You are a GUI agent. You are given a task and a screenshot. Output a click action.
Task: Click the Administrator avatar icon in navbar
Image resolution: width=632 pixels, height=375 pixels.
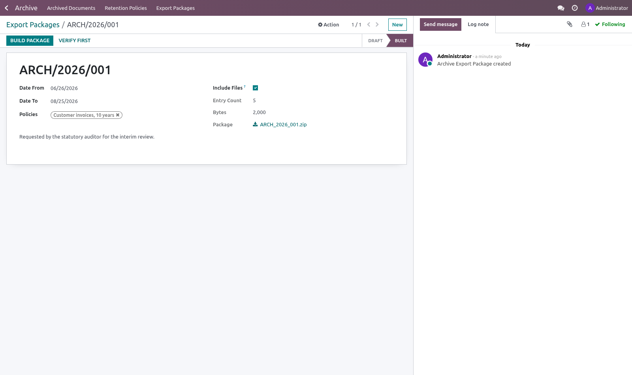590,8
